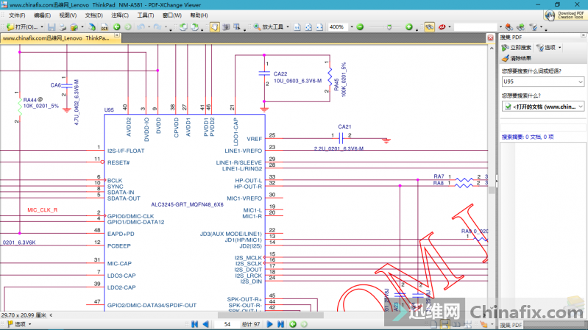This screenshot has width=588, height=330.
Task: Click the Print icon in the toolbar
Action: click(x=63, y=27)
